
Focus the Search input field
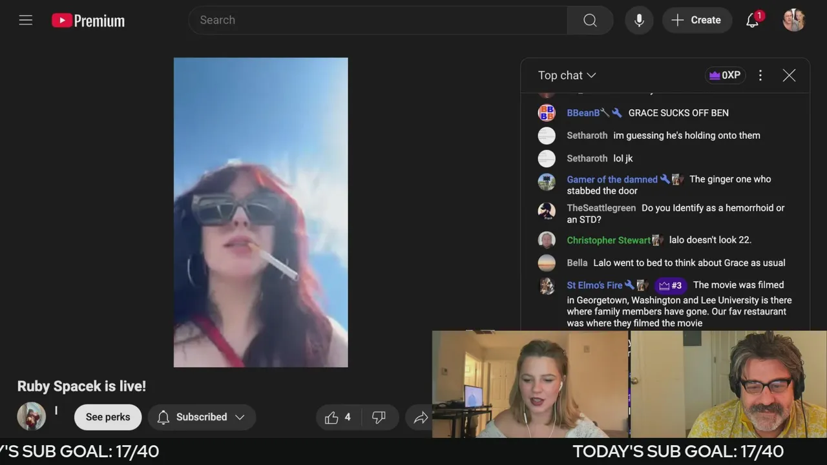tap(378, 20)
